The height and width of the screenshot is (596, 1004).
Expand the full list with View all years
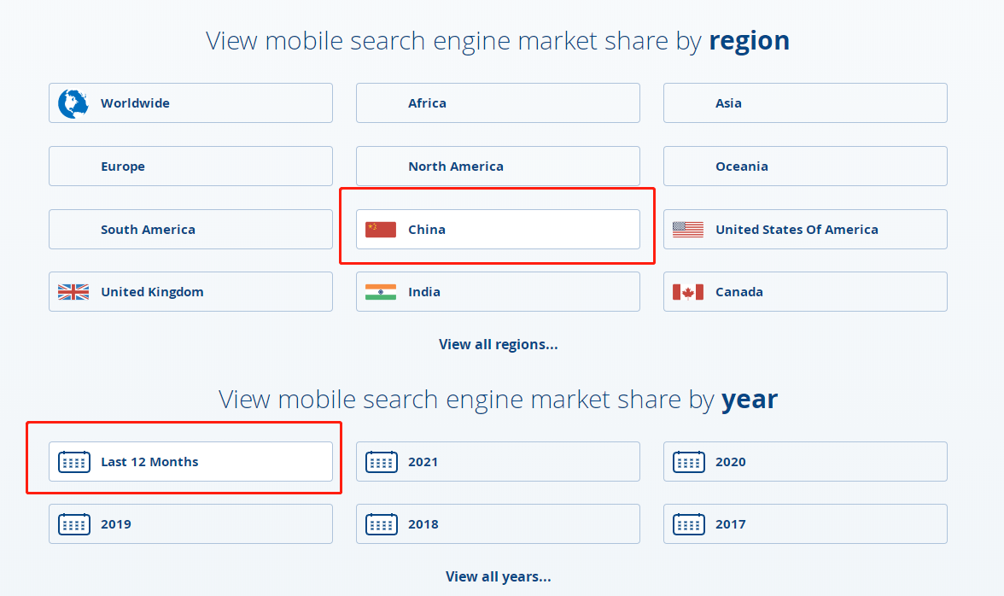[498, 576]
